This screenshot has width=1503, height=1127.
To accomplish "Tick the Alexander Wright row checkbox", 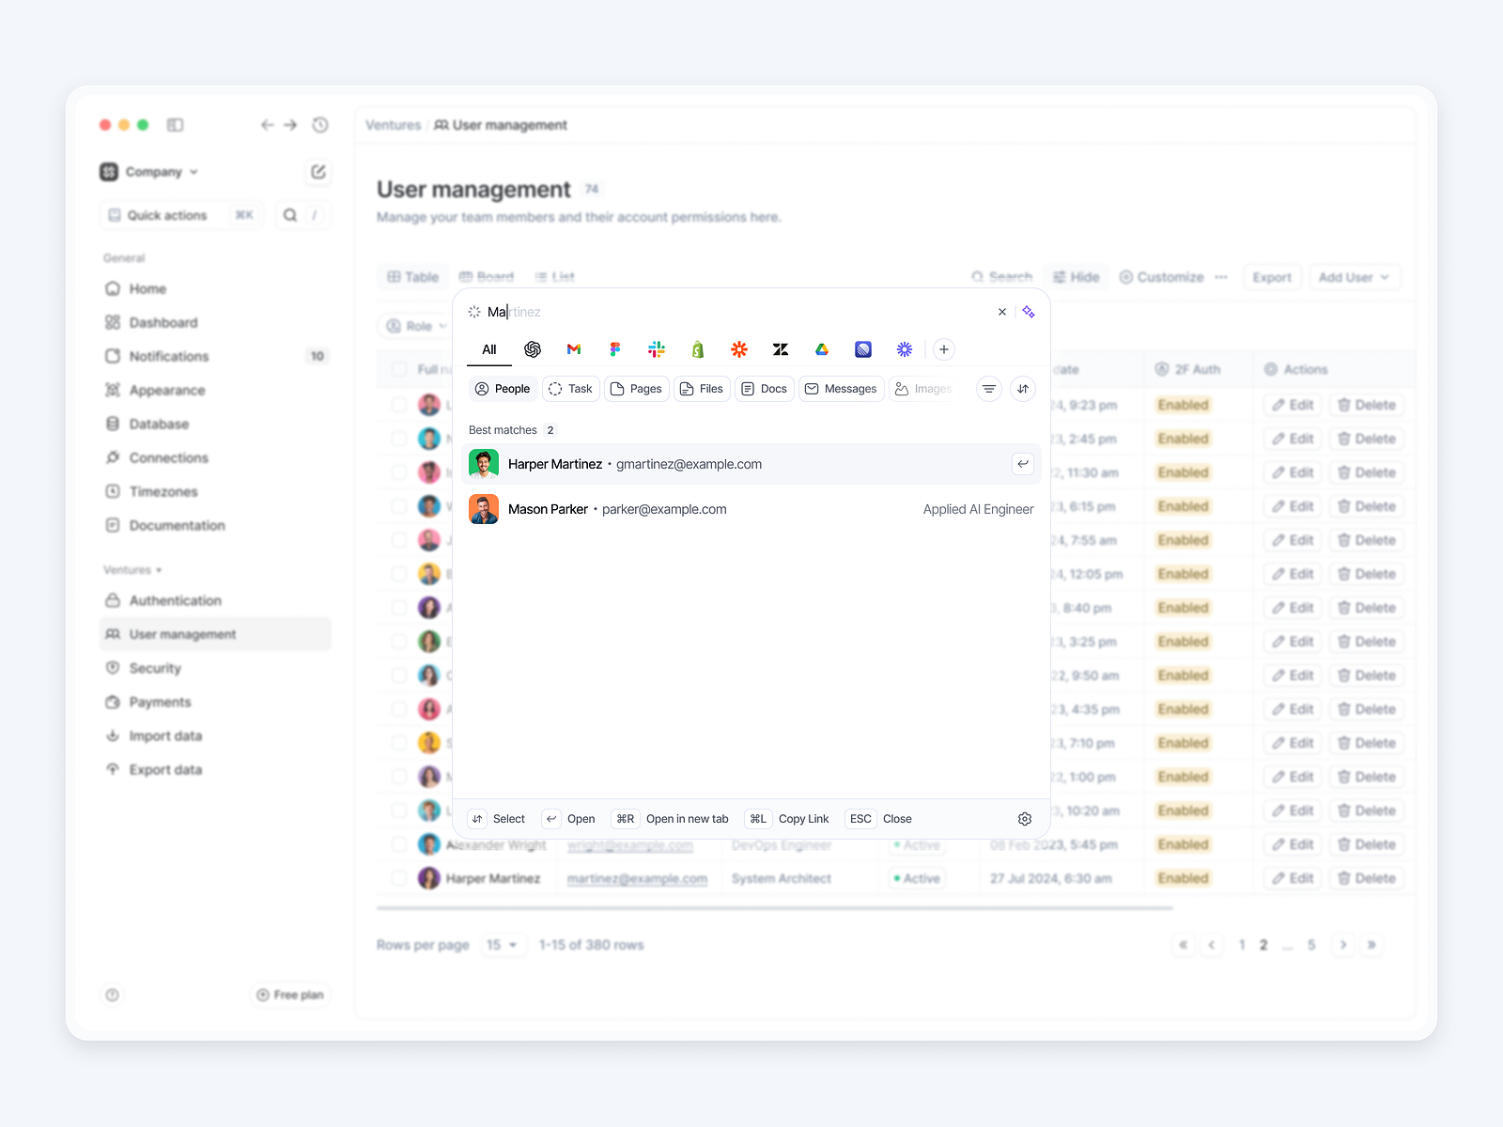I will (x=399, y=844).
